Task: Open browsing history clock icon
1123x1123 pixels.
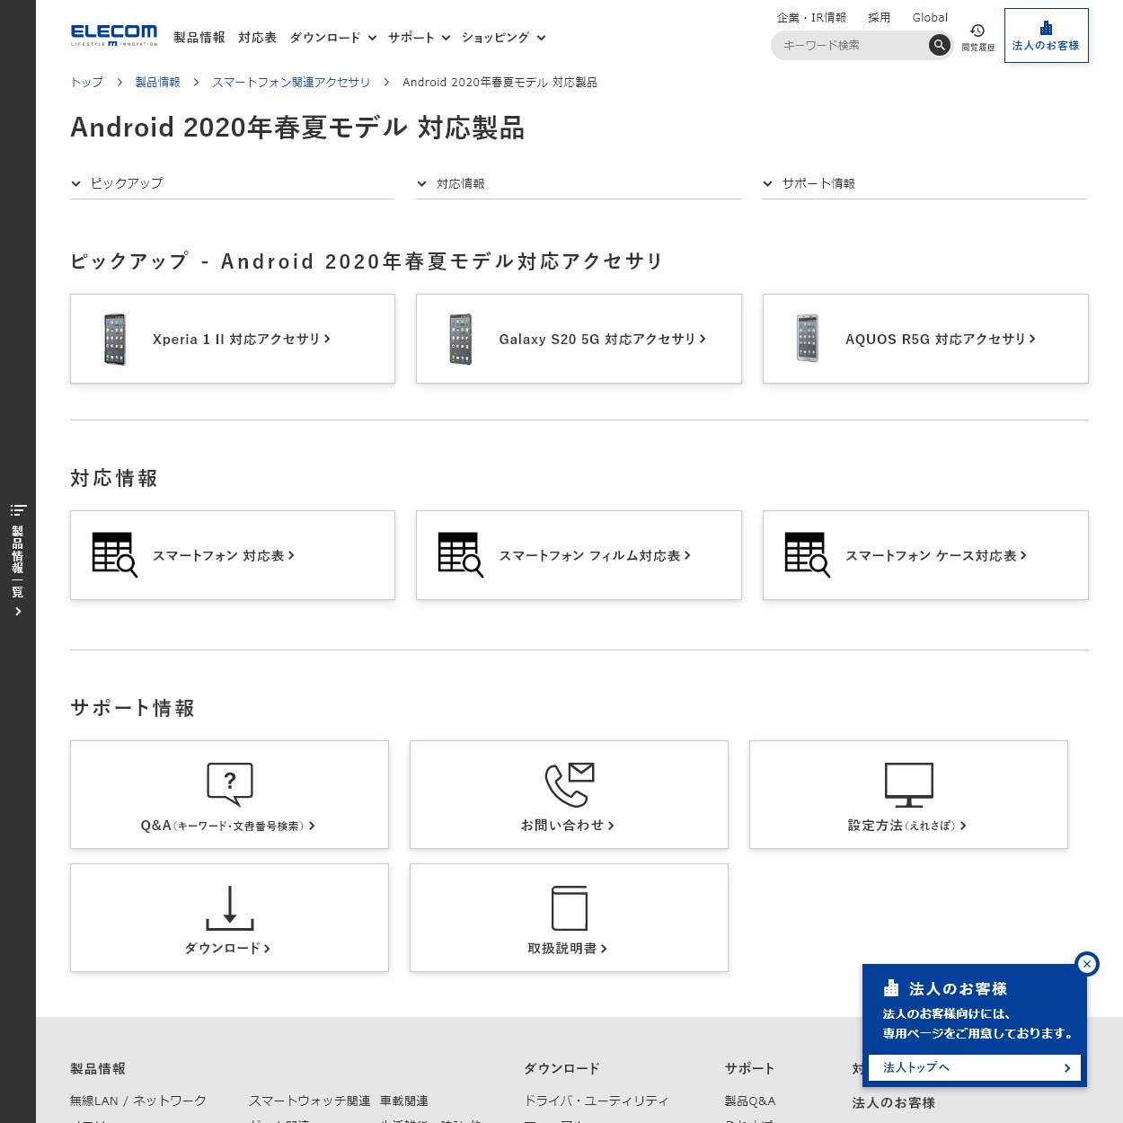Action: tap(977, 31)
